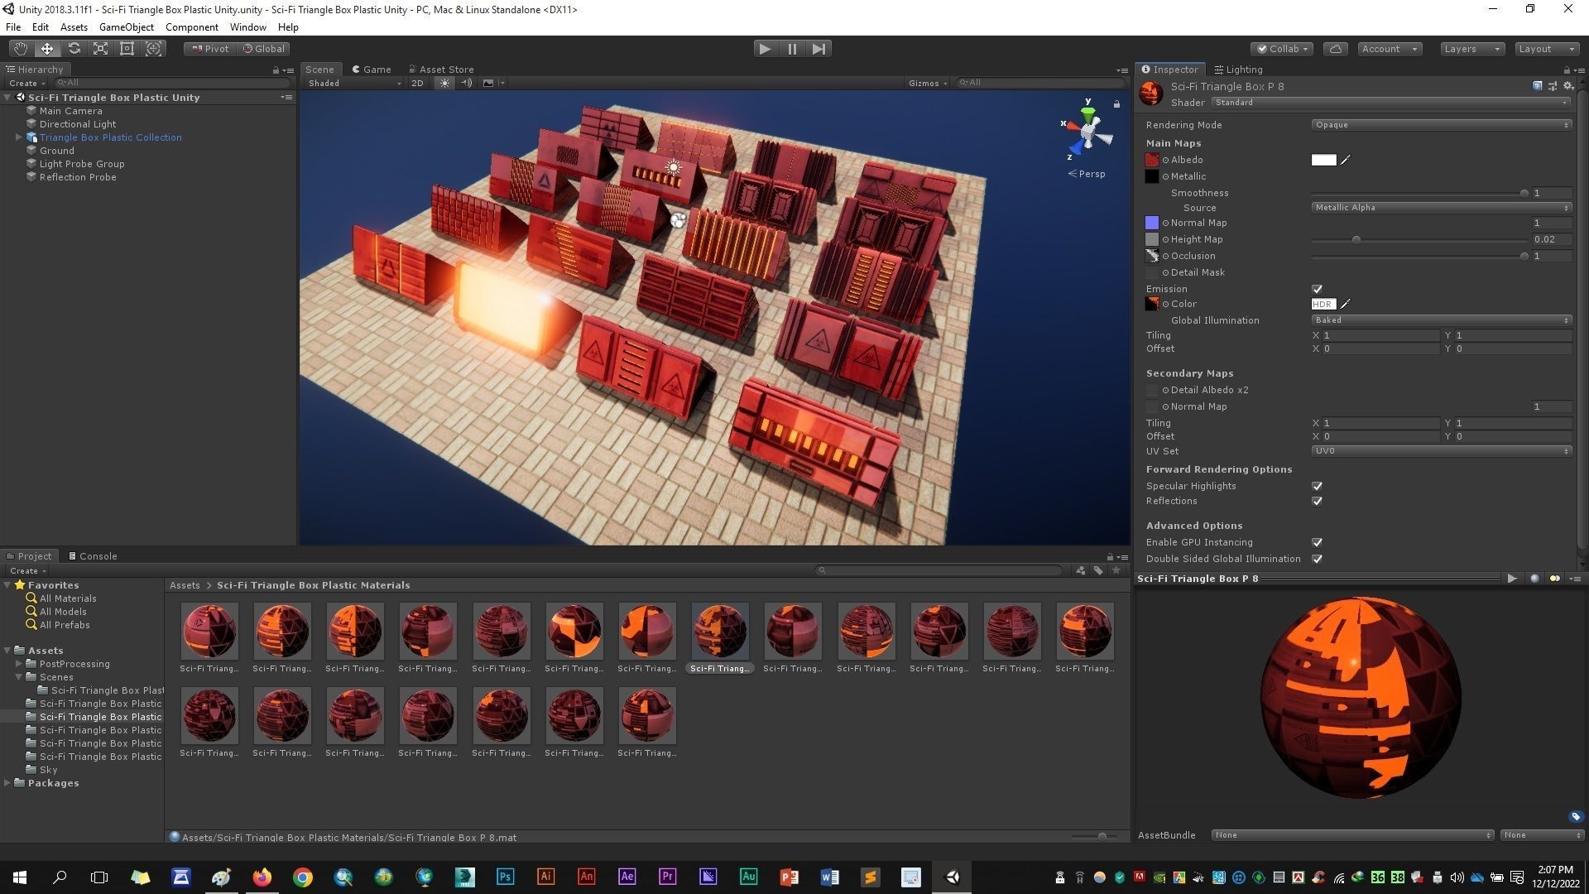The width and height of the screenshot is (1589, 894).
Task: Uncheck the Emission checkbox
Action: [1317, 289]
